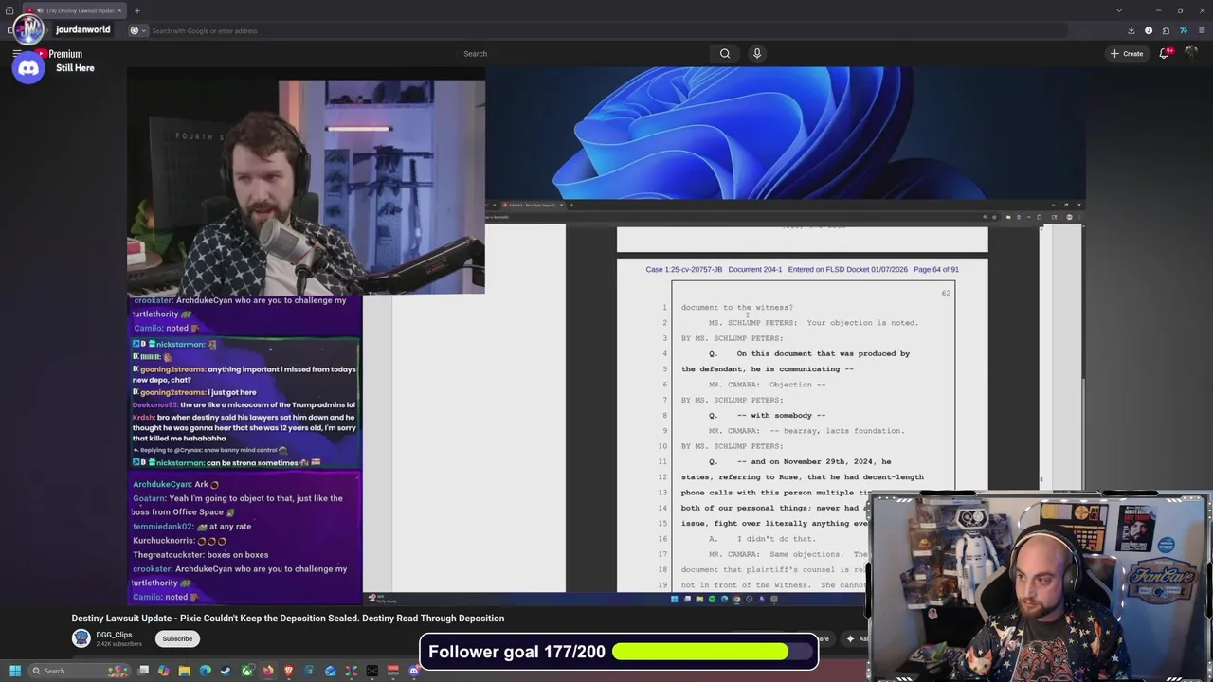Open Microsoft Edge from taskbar
The width and height of the screenshot is (1213, 682).
point(206,671)
